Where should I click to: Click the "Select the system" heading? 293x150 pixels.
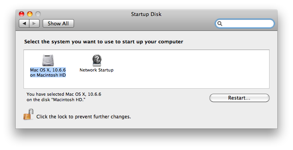coord(103,41)
